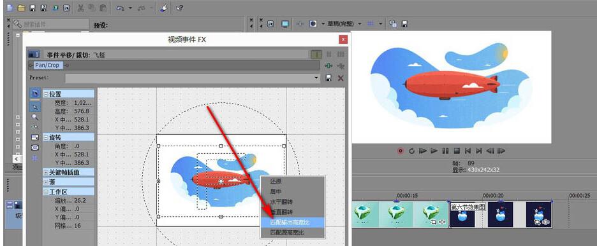Collapse the 位置 property group
Screen dimensions: 597x246
pyautogui.click(x=46, y=94)
